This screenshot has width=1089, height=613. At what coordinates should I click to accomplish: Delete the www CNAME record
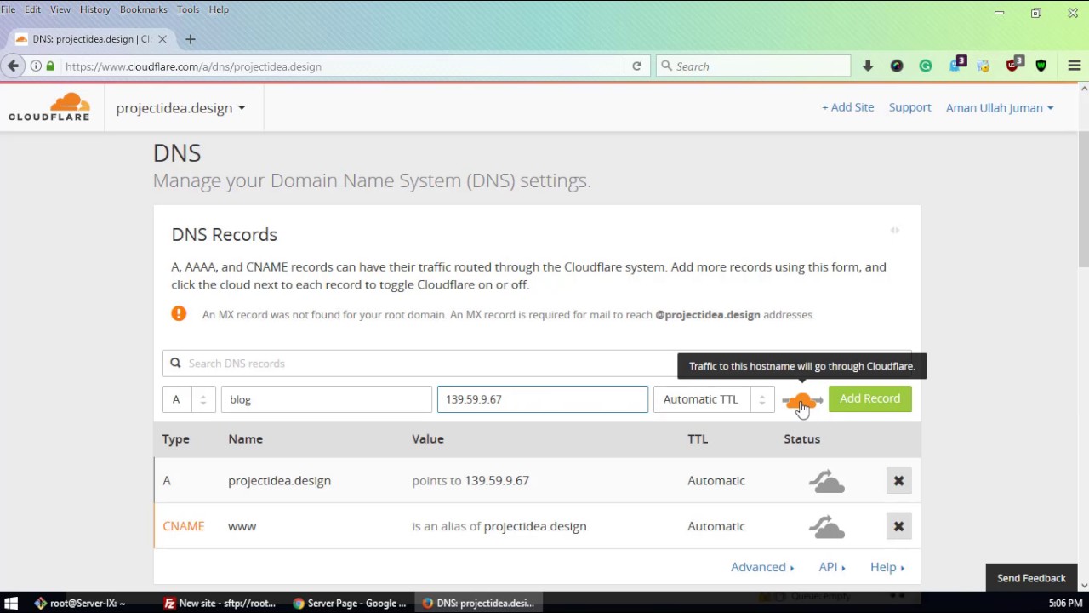point(898,526)
